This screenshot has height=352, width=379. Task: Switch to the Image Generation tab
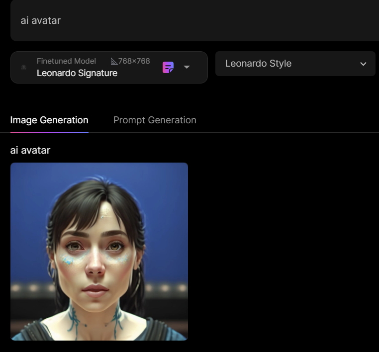point(49,120)
